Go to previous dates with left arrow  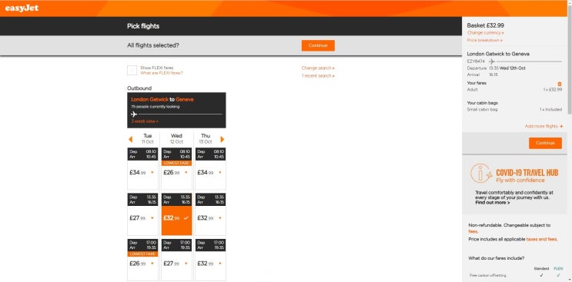pos(130,139)
